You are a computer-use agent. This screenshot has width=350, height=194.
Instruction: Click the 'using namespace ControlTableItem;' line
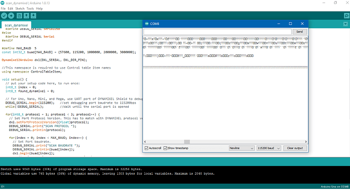click(31, 72)
